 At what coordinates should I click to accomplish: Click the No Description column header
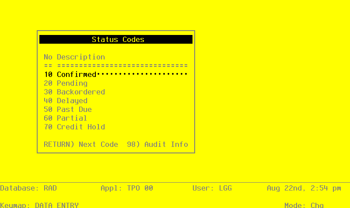coord(74,57)
